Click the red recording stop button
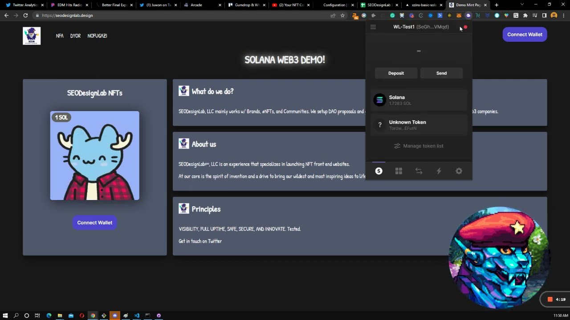570x320 pixels. [550, 300]
